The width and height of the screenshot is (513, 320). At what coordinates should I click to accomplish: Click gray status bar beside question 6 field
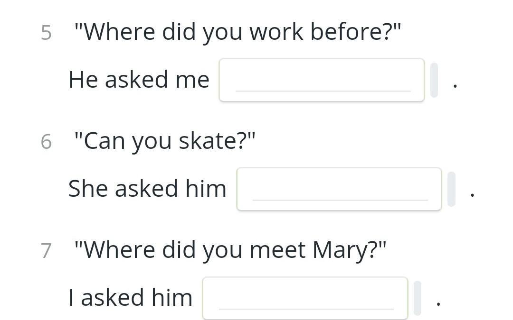tap(451, 189)
